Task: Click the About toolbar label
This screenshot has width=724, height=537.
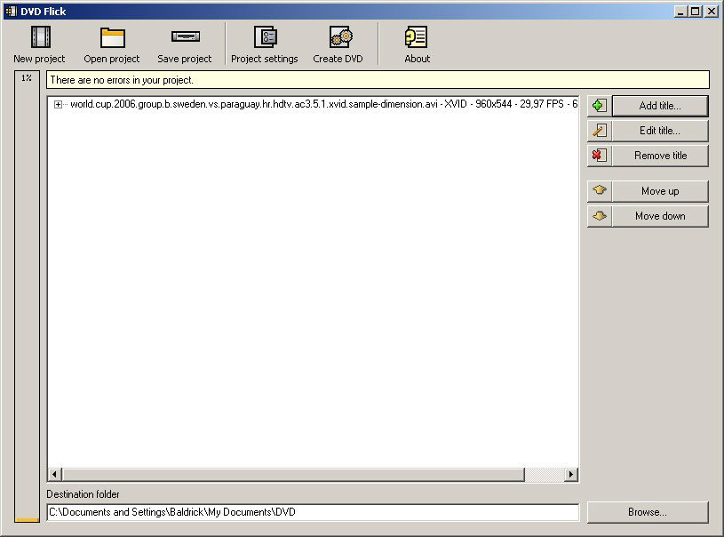Action: [417, 59]
